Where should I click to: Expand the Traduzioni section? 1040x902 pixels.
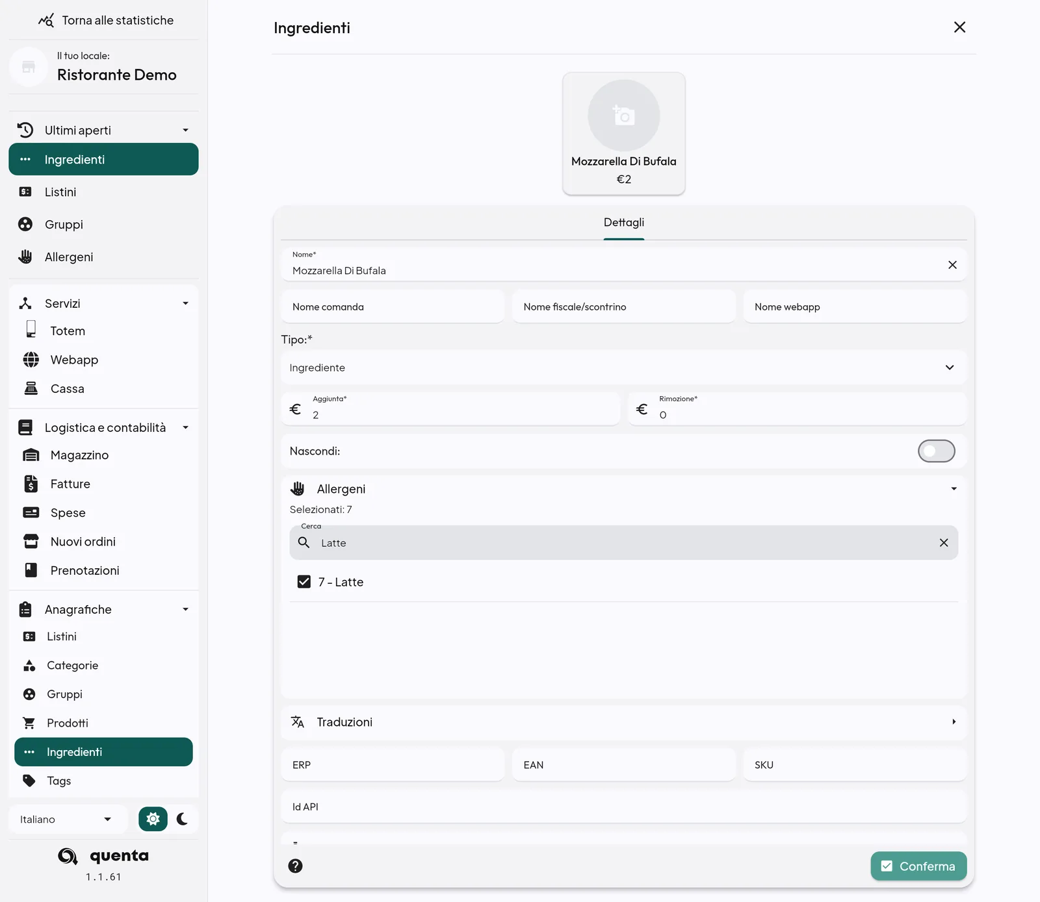tap(623, 722)
